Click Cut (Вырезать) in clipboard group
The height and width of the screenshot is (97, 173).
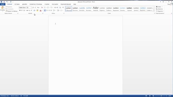(9, 7)
